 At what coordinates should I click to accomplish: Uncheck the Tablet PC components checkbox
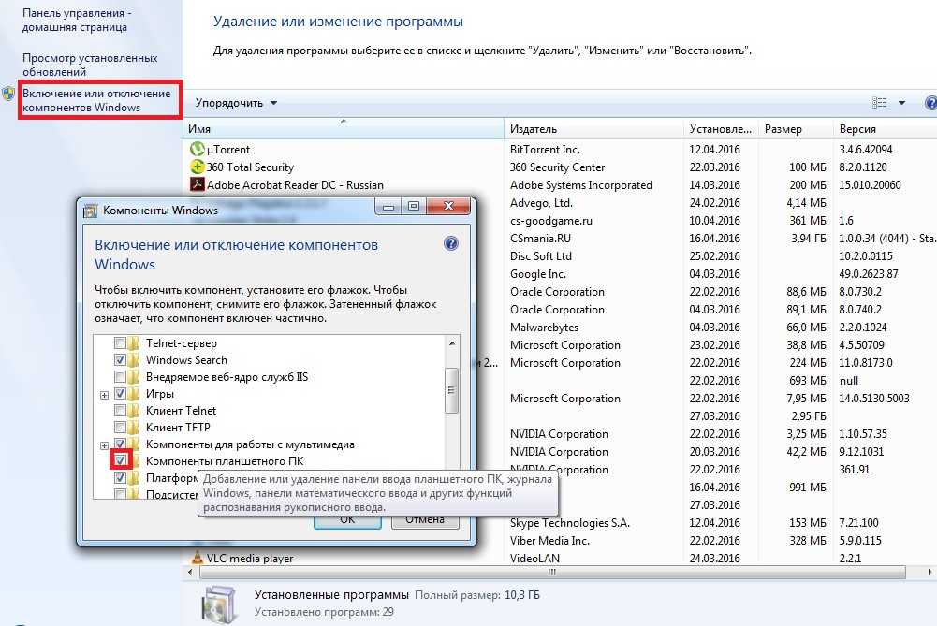click(x=120, y=460)
